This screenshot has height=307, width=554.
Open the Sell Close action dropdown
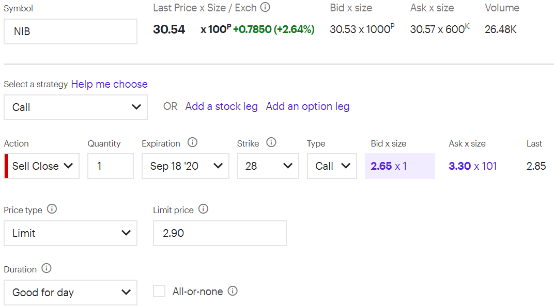tap(42, 166)
